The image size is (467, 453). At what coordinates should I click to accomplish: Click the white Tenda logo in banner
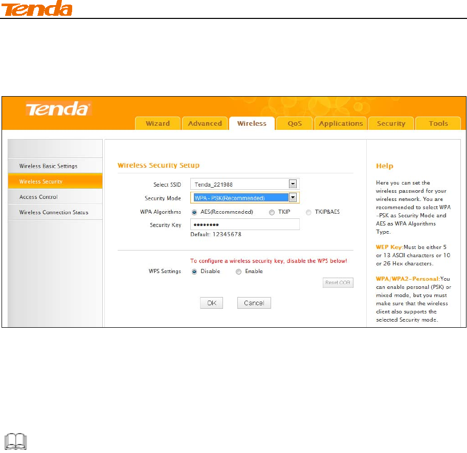click(58, 108)
